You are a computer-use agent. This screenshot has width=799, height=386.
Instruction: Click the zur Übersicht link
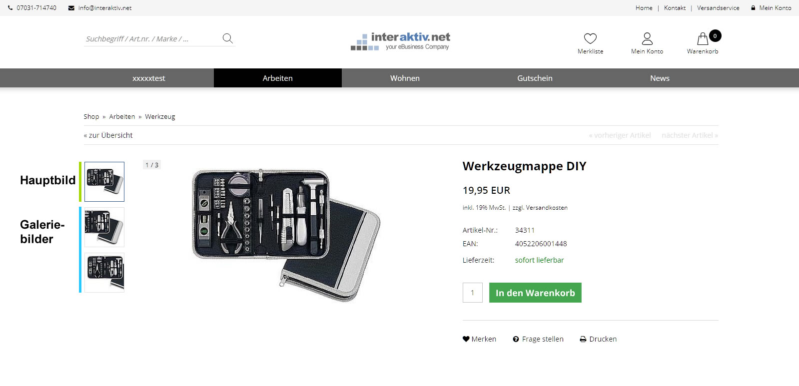point(108,135)
